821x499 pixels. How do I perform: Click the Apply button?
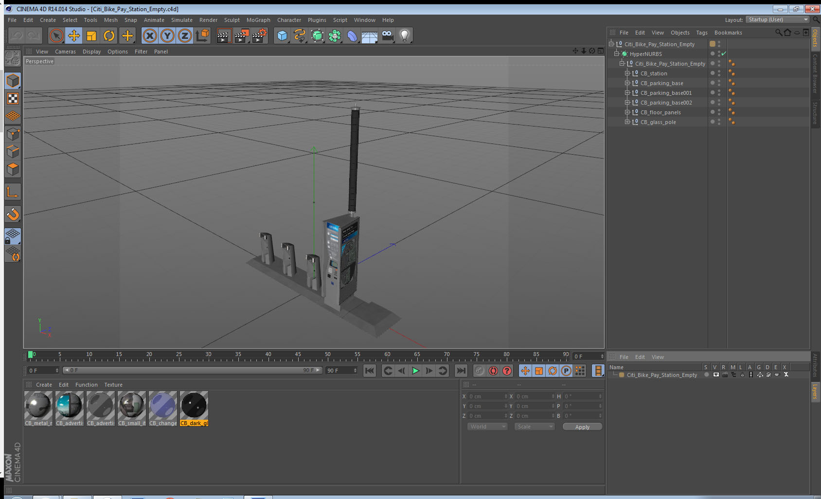click(x=582, y=427)
